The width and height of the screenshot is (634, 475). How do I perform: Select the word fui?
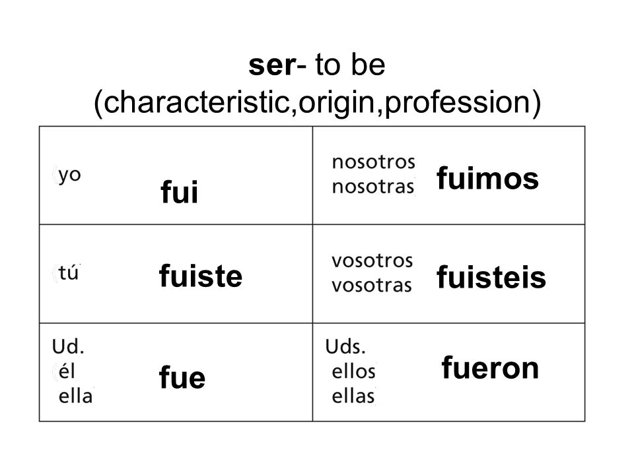click(180, 191)
